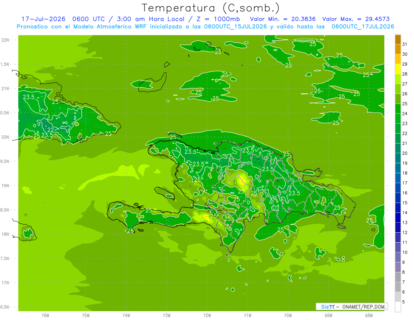Click the yellow swatch between 28 and 29

pos(398,69)
